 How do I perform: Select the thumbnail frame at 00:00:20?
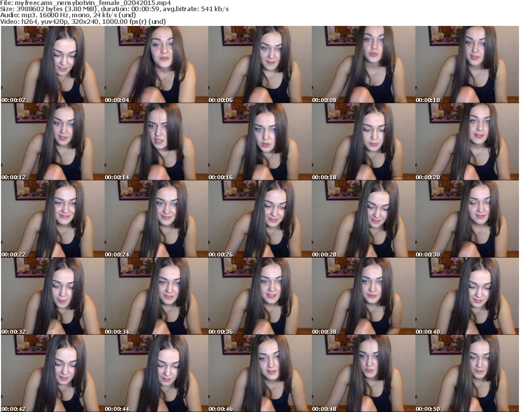click(x=467, y=142)
